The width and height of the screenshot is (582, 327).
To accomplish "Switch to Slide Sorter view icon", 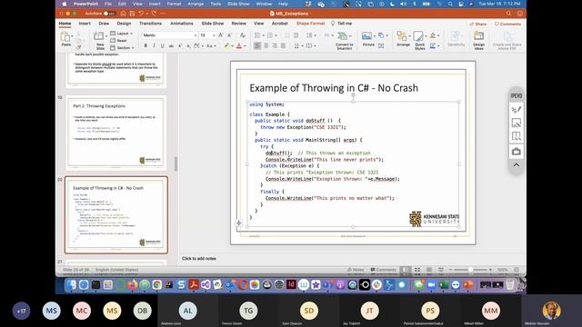I will click(x=417, y=270).
